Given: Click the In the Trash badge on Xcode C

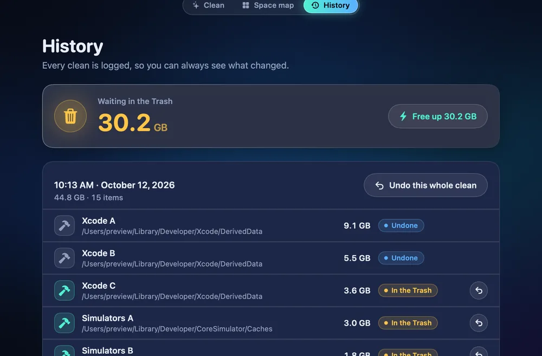Looking at the screenshot, I should pyautogui.click(x=408, y=290).
